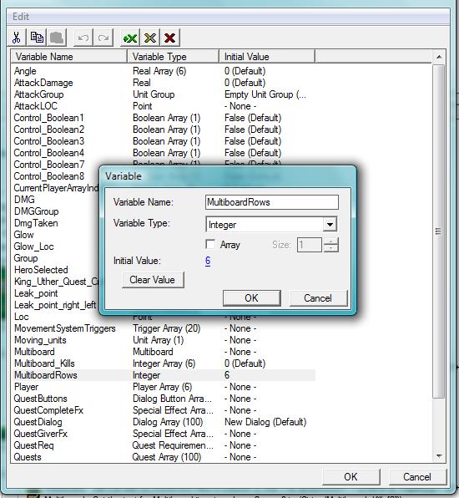Image resolution: width=459 pixels, height=498 pixels.
Task: Select the HeroSelected variable row
Action: point(41,270)
